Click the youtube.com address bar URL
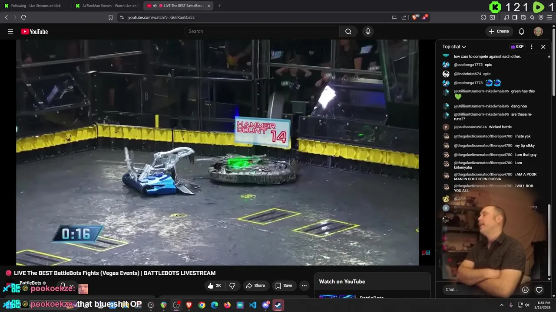556x312 pixels. click(x=161, y=17)
